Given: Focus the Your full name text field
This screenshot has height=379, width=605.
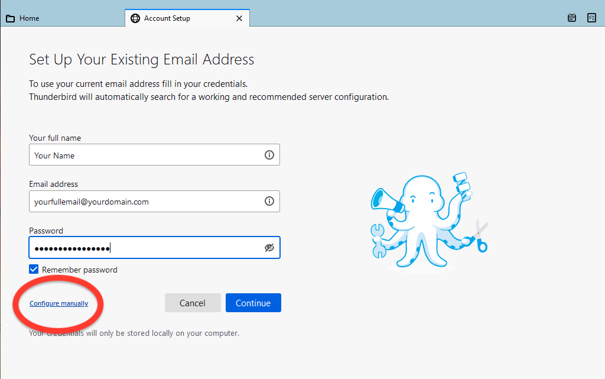Looking at the screenshot, I should [x=145, y=155].
